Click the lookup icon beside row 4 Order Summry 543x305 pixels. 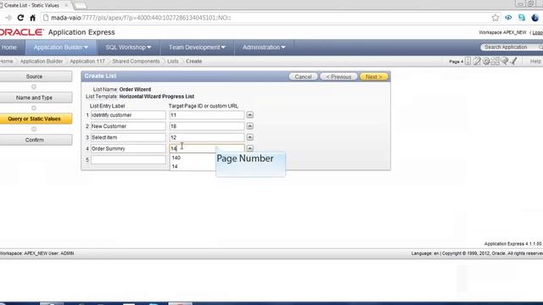(x=249, y=148)
